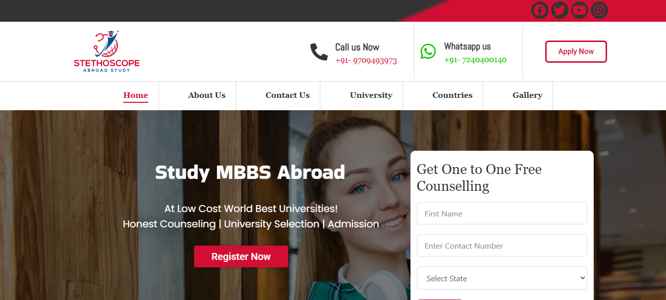Click the Stethoscope Abroad Study logo

[x=106, y=51]
